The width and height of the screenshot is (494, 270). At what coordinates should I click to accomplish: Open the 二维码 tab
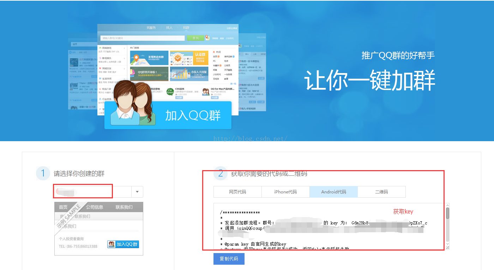coord(381,192)
